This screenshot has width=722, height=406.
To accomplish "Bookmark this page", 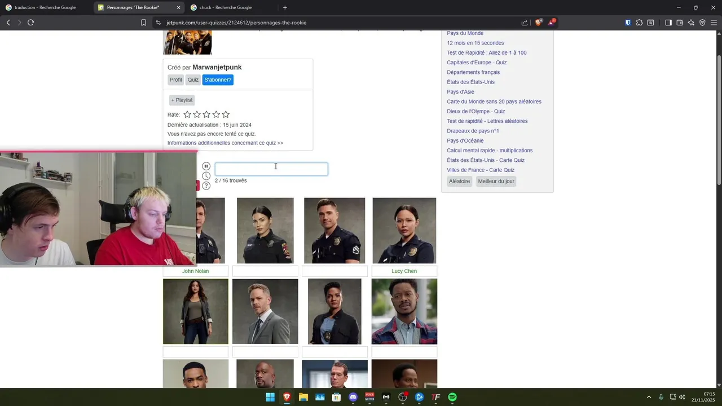I will (x=143, y=23).
